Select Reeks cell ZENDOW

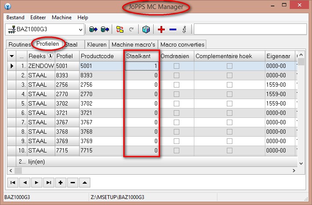click(41, 66)
